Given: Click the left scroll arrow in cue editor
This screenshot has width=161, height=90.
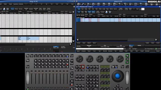Looking at the screenshot, I should click(78, 40).
